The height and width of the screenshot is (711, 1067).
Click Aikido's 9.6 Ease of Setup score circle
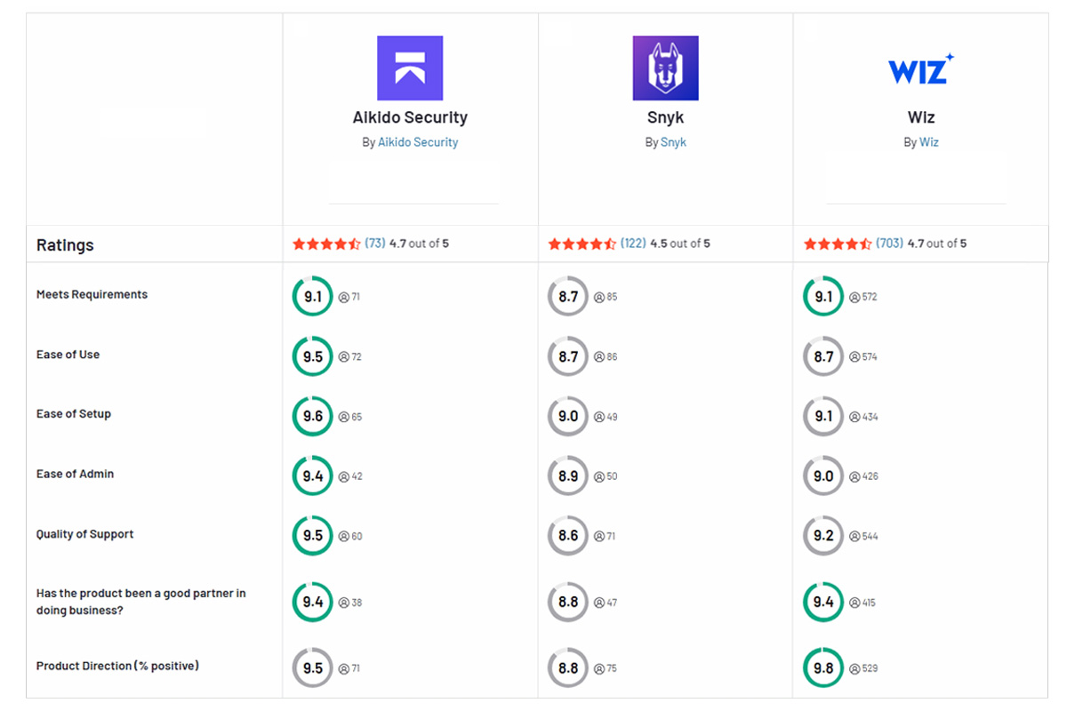(313, 416)
